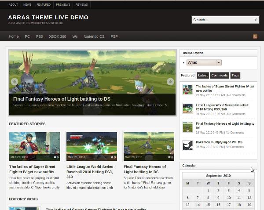264x210 pixels.
Task: Open sidebar link Pokemon multiplying on Wii, DS
Action: point(219,142)
